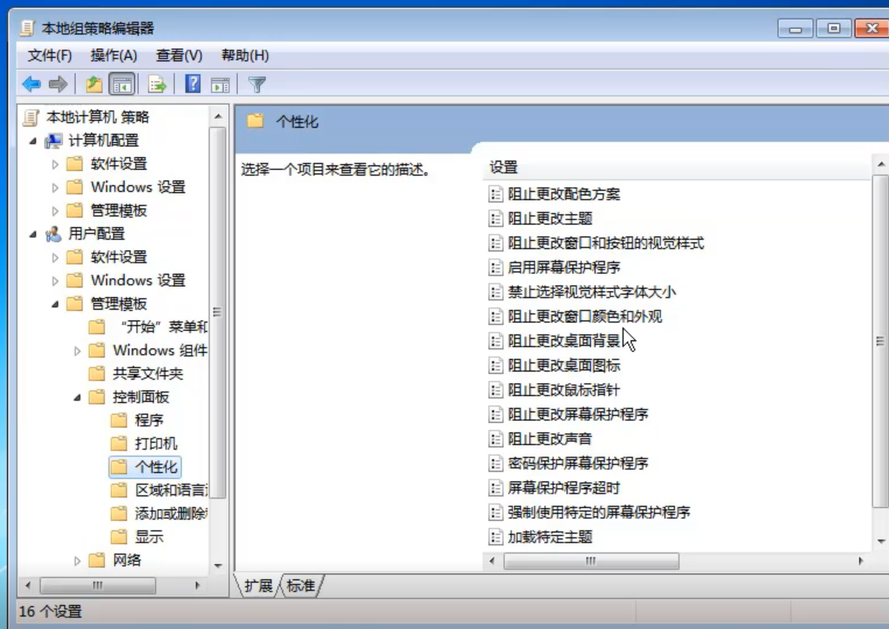Click the Up one level folder icon
Screen dimensions: 889x629
pyautogui.click(x=94, y=84)
